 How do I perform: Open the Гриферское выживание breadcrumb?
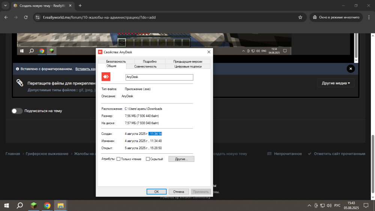[47, 154]
